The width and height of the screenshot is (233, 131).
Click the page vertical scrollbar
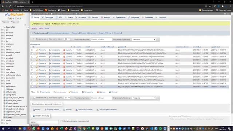point(232,64)
